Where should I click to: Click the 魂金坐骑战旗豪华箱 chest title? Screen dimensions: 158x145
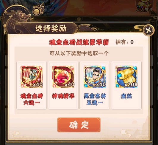pyautogui.click(x=79, y=42)
